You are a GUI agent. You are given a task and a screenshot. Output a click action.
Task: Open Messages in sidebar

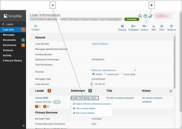coord(9,35)
